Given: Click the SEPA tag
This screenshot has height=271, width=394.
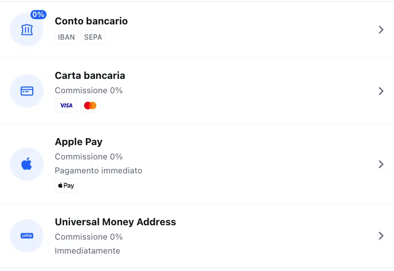Looking at the screenshot, I should 93,37.
